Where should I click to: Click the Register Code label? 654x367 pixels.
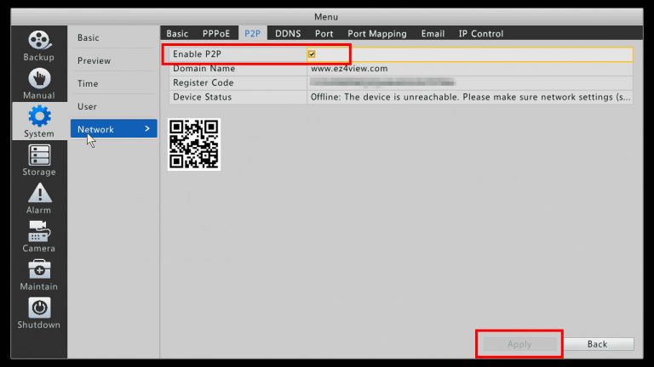(204, 82)
